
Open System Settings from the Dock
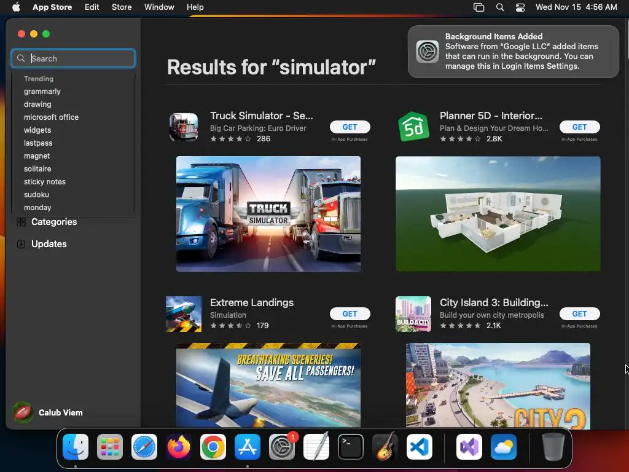click(281, 447)
